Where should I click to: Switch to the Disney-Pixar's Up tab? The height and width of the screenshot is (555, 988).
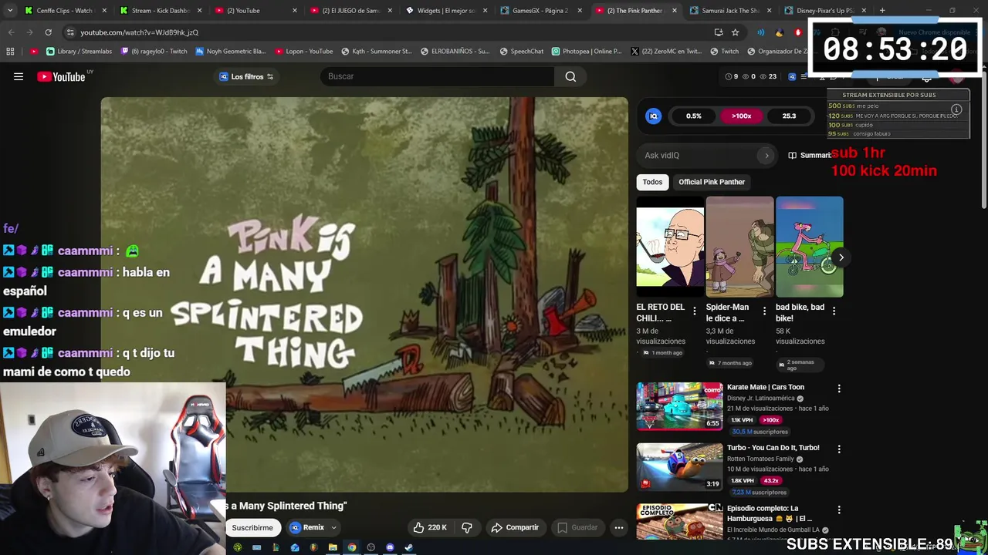(826, 10)
